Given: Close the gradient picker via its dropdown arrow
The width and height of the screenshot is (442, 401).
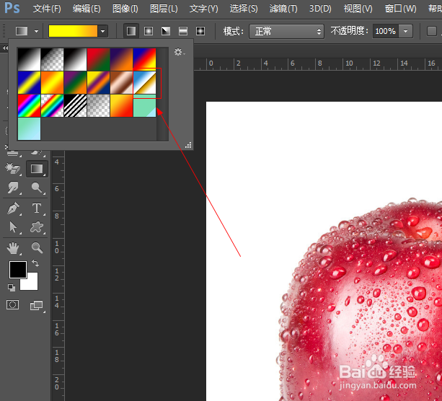Looking at the screenshot, I should pos(103,31).
